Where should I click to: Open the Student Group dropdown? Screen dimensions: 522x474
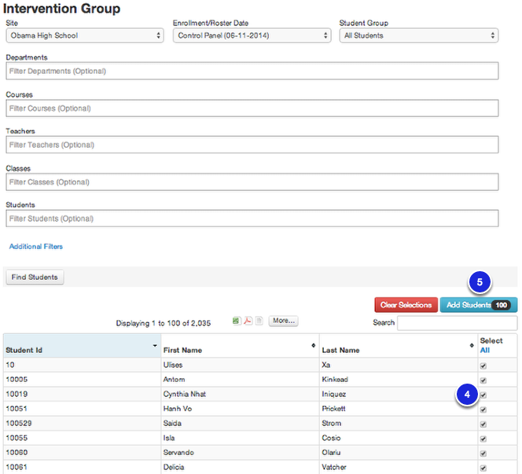tap(419, 35)
